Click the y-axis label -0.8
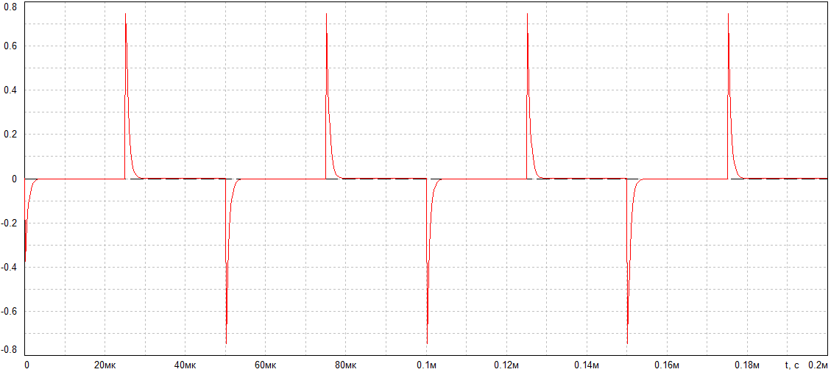Image resolution: width=831 pixels, height=372 pixels. coord(9,350)
